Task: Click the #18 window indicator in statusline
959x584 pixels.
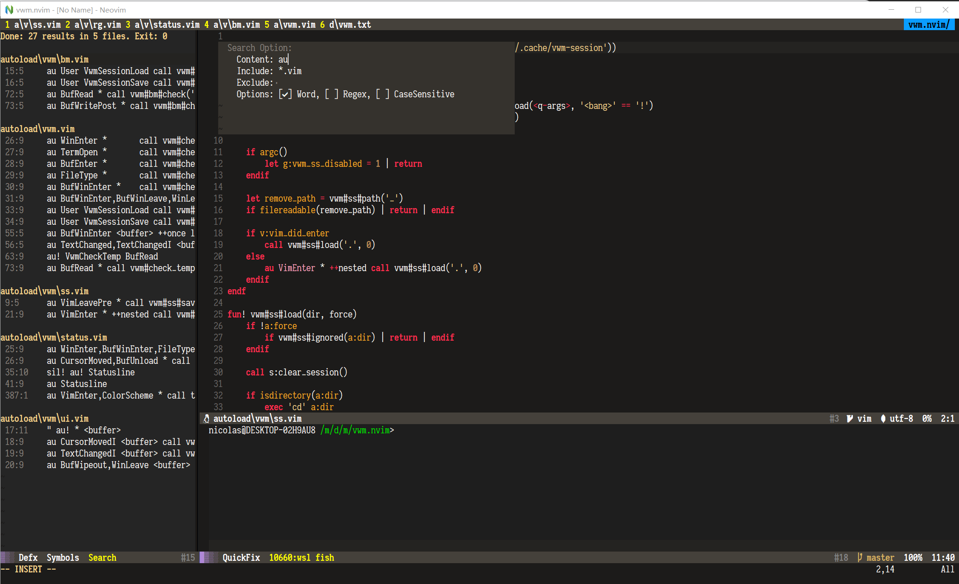Action: coord(841,557)
